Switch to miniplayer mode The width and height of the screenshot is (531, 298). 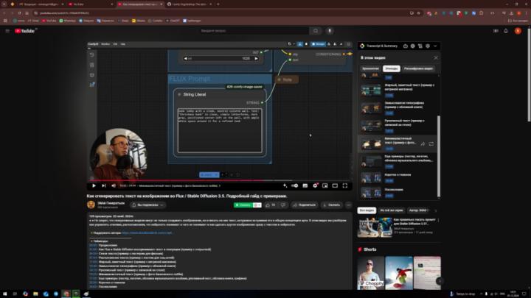[324, 185]
